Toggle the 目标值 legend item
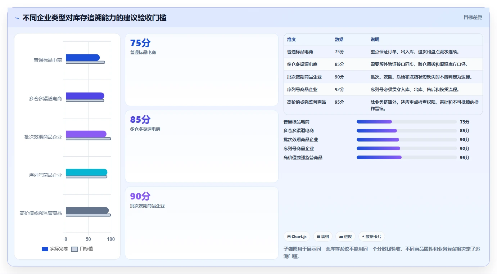This screenshot has height=274, width=497. [82, 249]
